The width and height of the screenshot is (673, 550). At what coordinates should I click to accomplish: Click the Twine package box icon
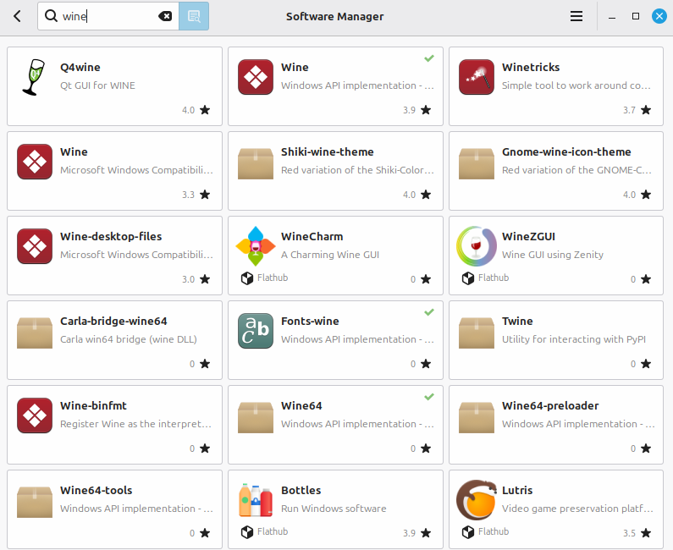[x=477, y=333]
